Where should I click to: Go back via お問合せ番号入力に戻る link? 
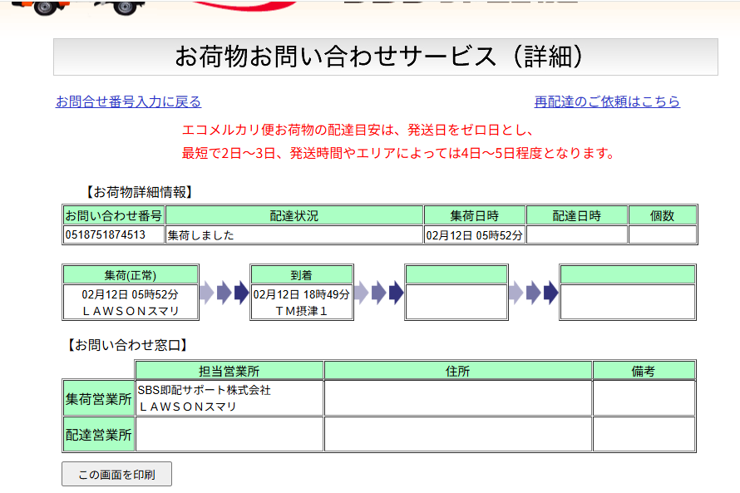(x=128, y=101)
